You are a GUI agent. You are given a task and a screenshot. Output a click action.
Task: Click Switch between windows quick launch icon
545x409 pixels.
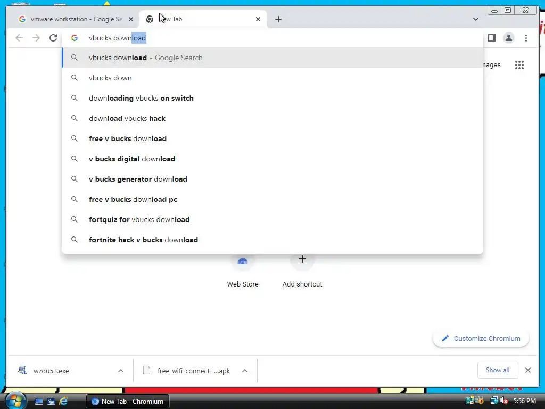(x=51, y=401)
